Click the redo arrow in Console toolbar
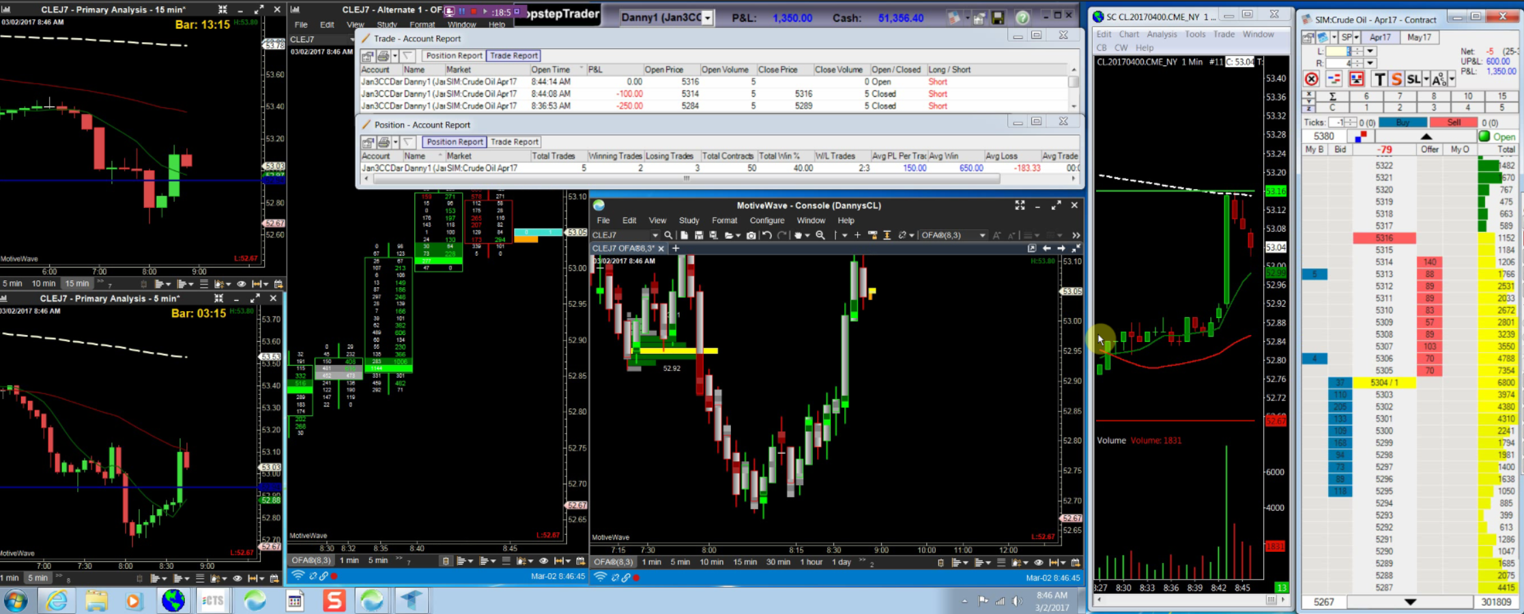 782,235
